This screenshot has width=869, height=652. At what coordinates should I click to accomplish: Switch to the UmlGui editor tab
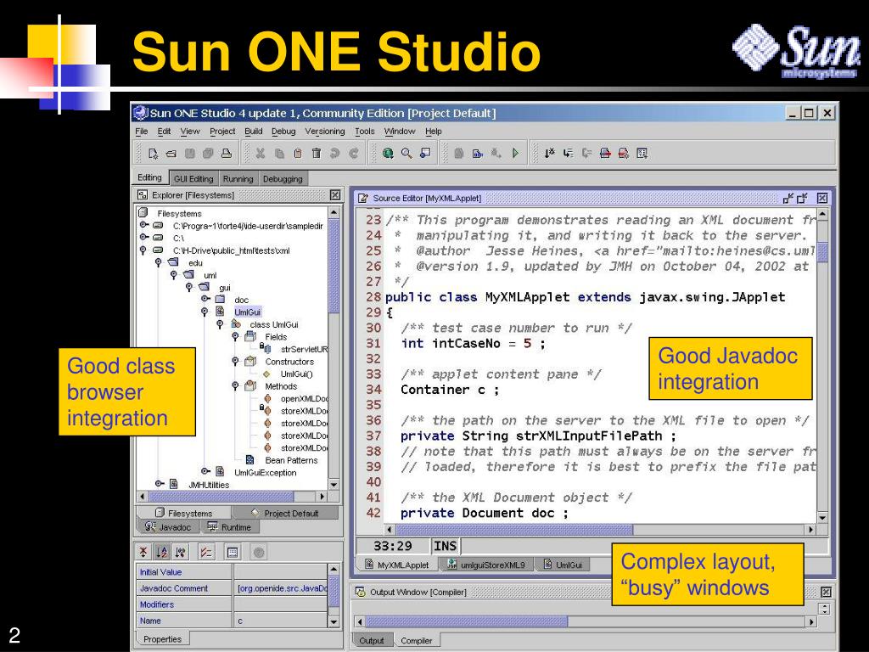[563, 565]
